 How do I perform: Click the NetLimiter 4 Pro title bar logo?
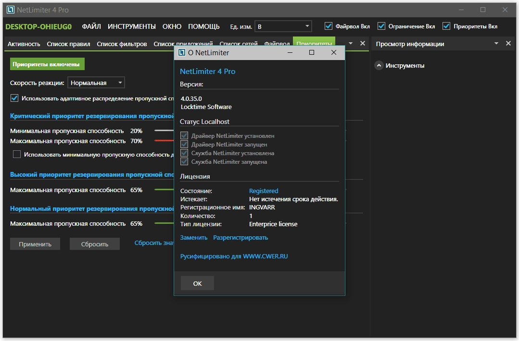pos(11,10)
